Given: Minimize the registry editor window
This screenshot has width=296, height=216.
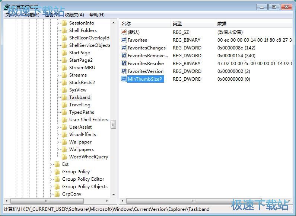Looking at the screenshot, I should point(262,7).
